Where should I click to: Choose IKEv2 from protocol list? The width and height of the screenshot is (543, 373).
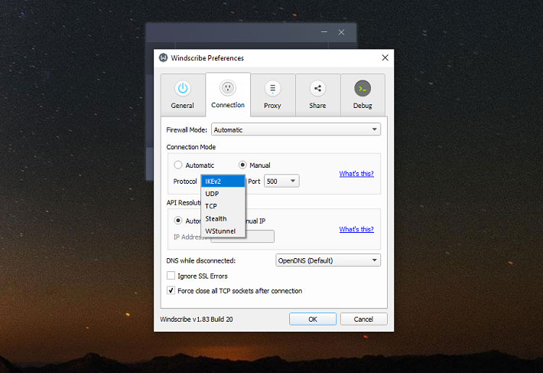pos(223,182)
